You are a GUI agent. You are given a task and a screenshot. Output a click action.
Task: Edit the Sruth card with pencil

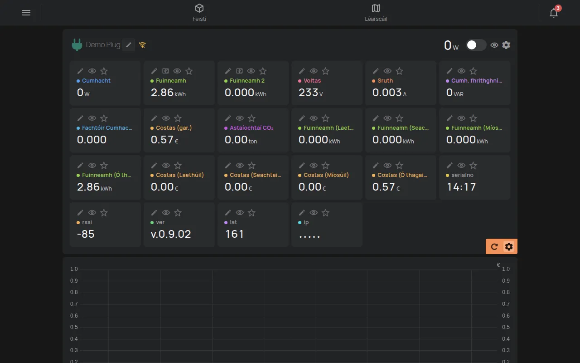tap(376, 71)
